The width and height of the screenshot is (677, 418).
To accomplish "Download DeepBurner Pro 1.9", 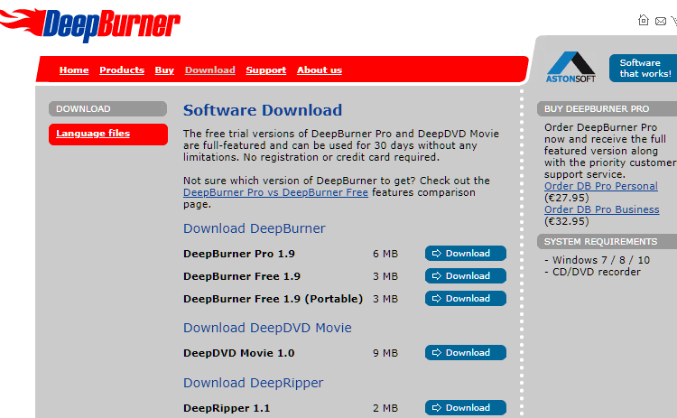I will (465, 254).
